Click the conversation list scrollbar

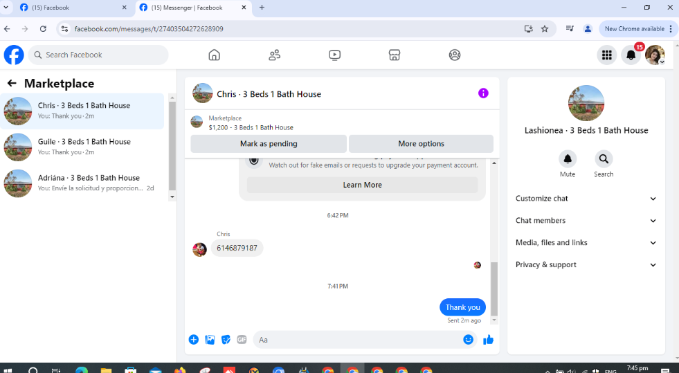(x=172, y=146)
